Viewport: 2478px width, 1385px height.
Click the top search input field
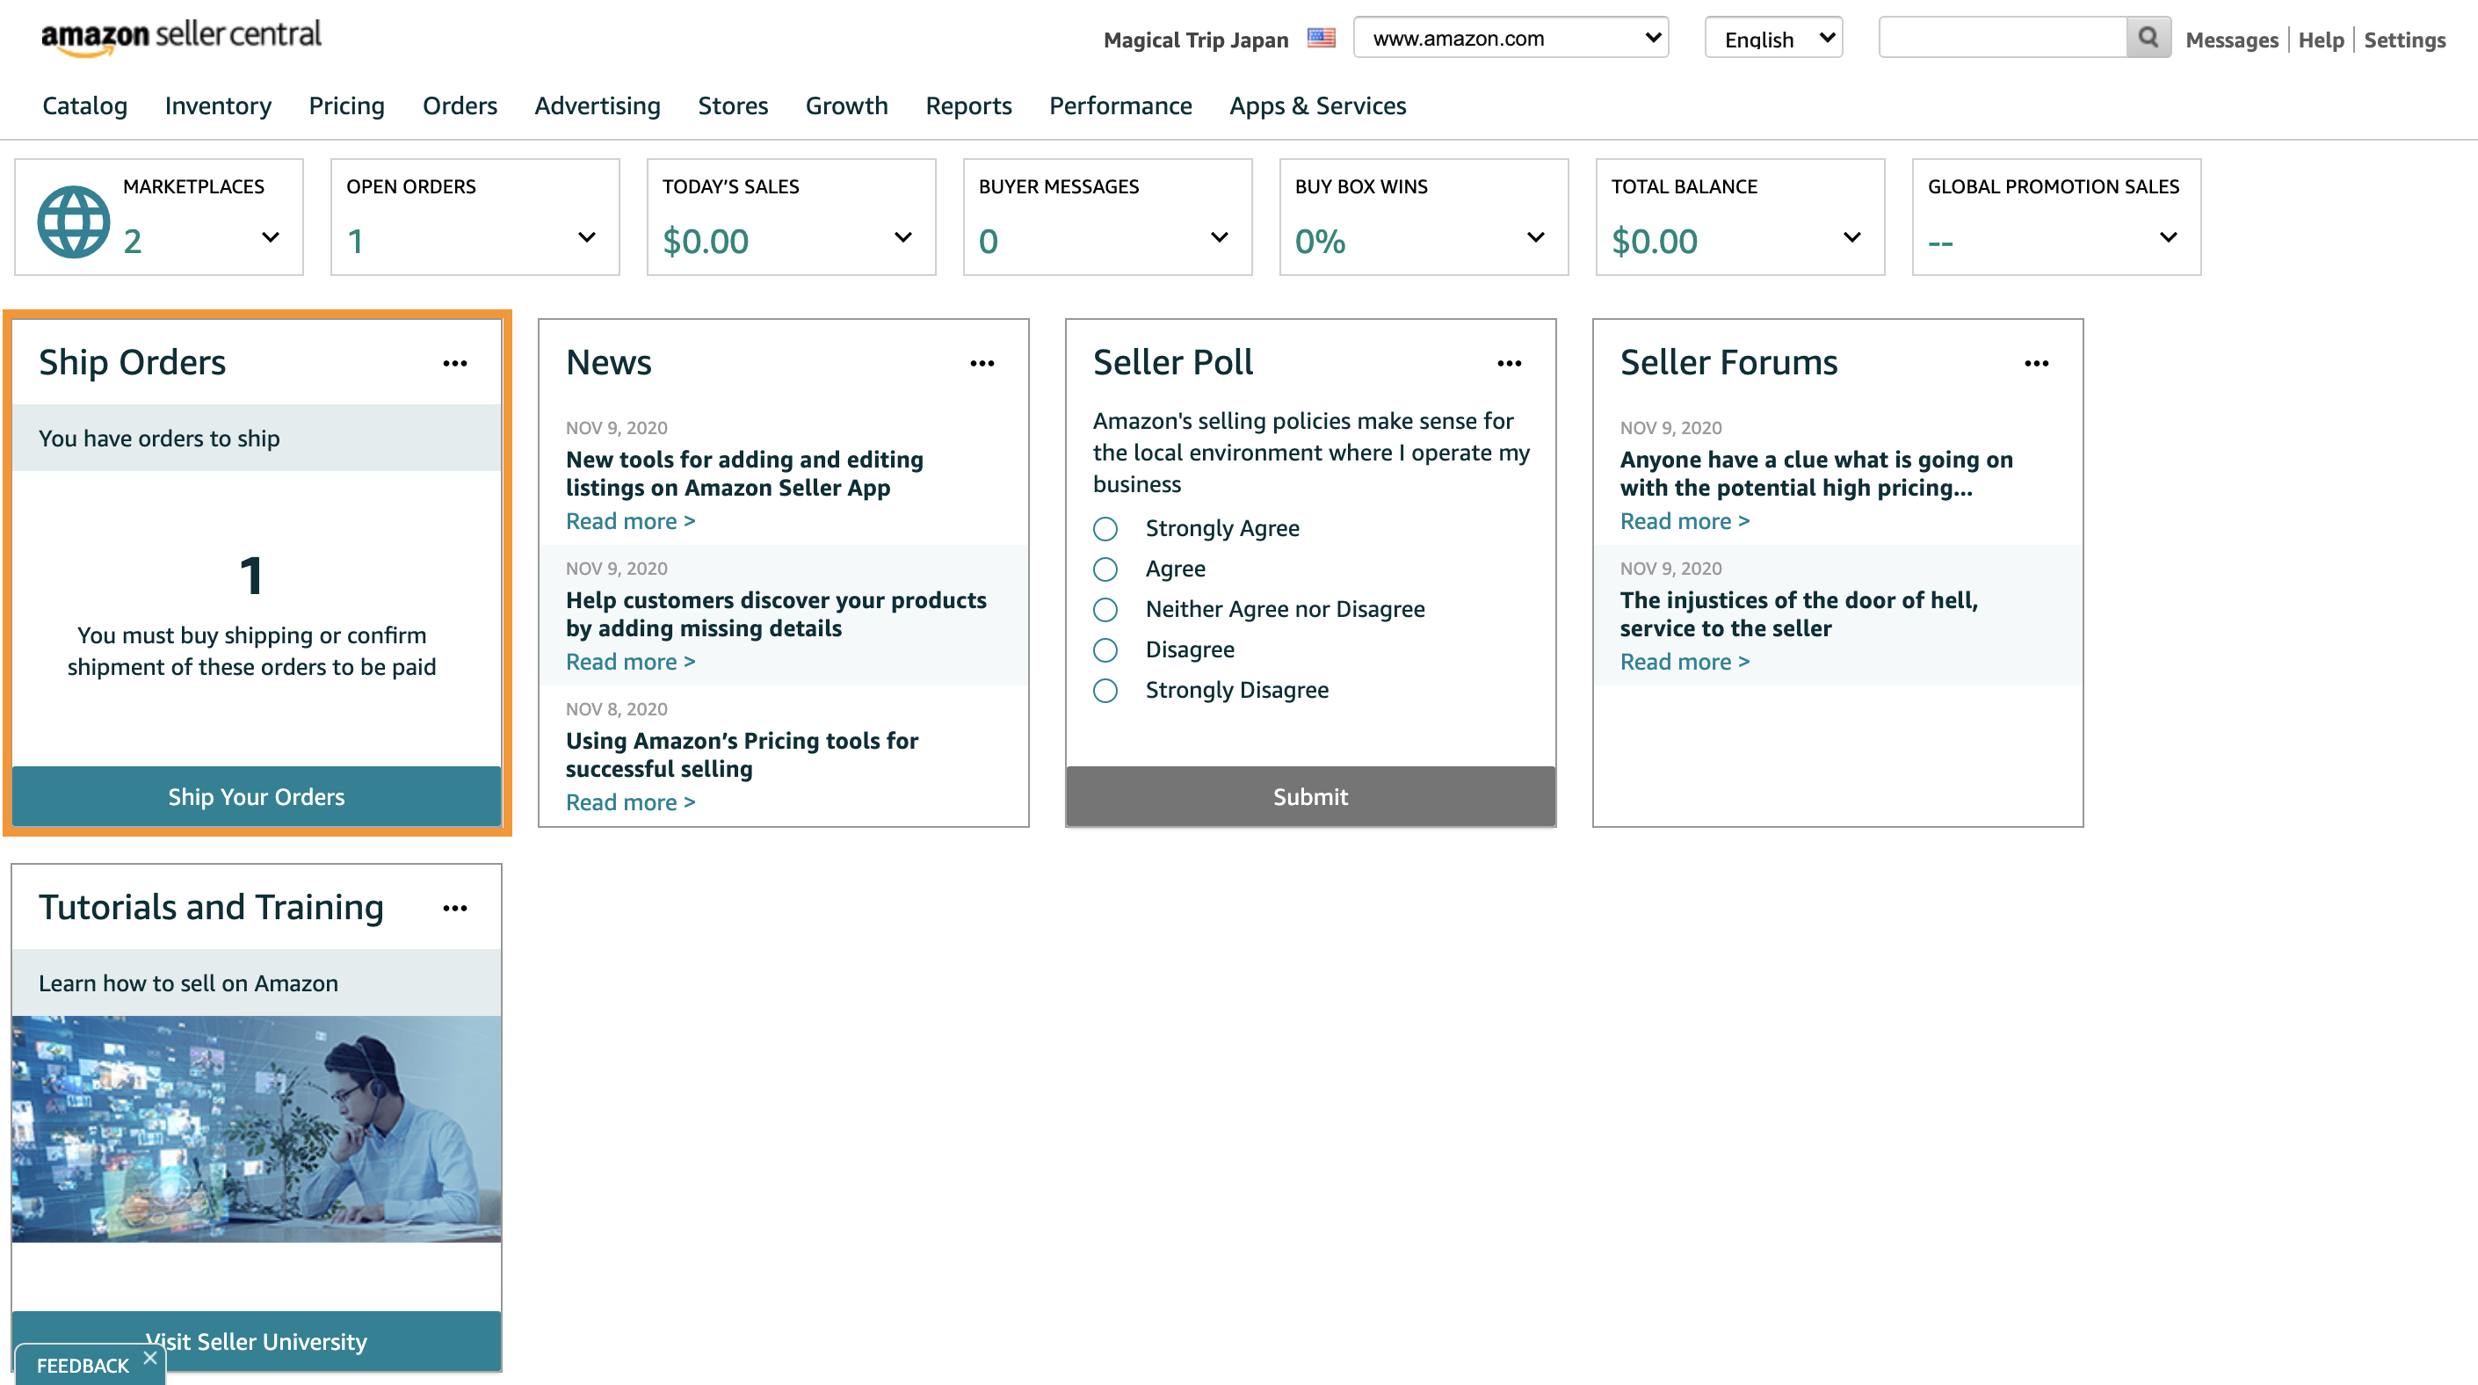[2002, 39]
